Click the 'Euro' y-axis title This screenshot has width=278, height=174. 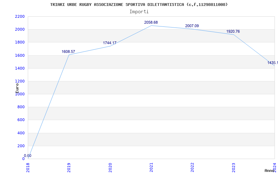coord(17,88)
